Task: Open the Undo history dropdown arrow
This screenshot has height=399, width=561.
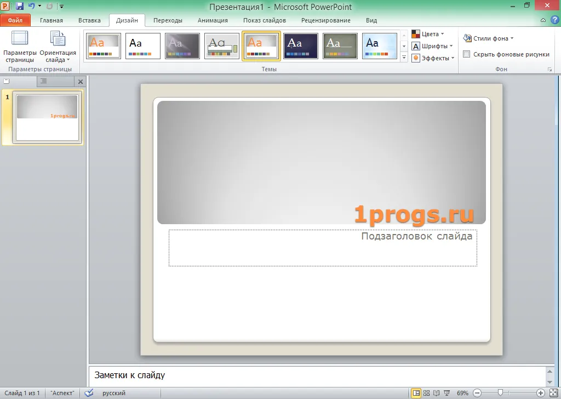Action: pyautogui.click(x=39, y=6)
